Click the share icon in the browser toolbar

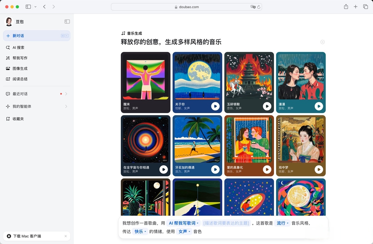346,7
